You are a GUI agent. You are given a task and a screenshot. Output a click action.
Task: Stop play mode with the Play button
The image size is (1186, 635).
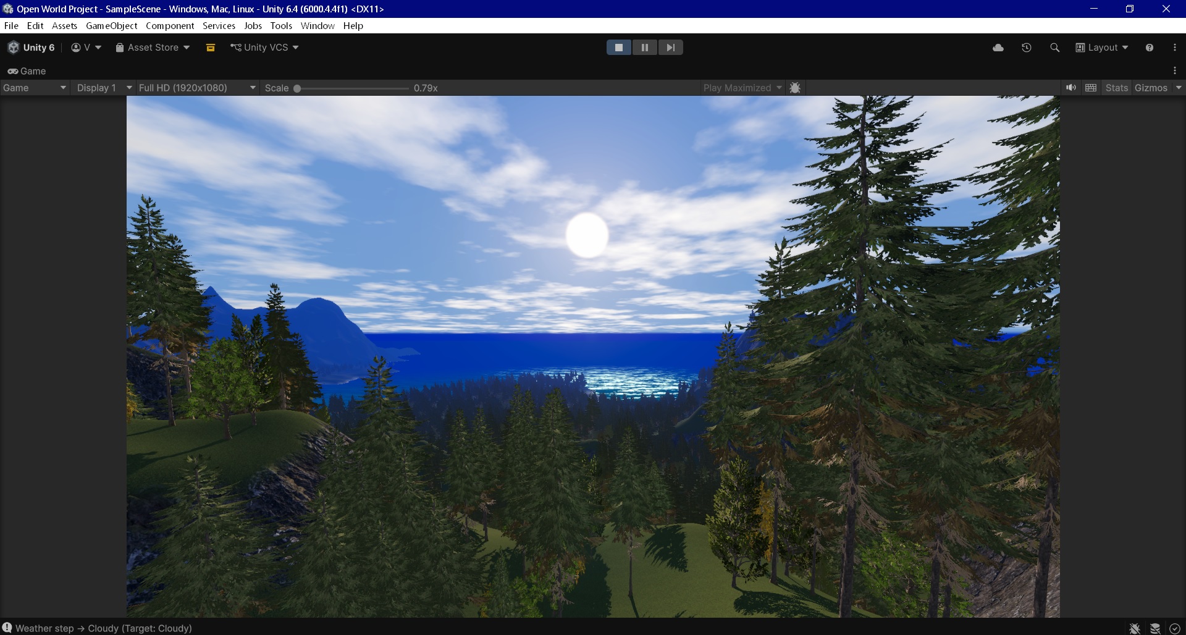tap(619, 48)
